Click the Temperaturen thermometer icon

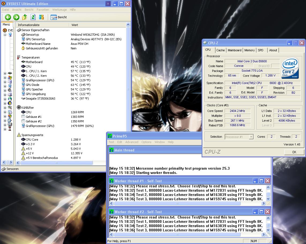click(x=19, y=57)
